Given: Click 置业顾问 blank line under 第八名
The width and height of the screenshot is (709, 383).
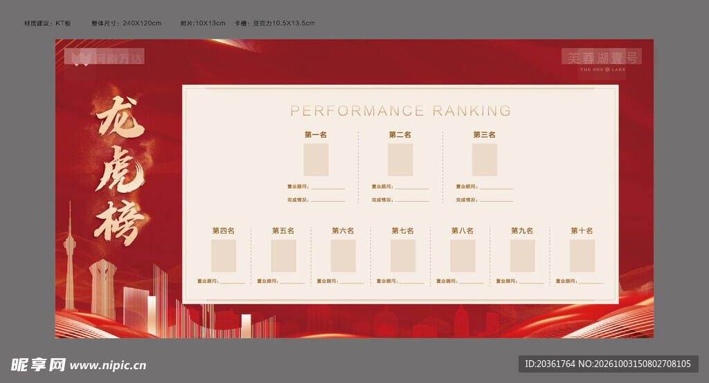Looking at the screenshot, I should coord(472,283).
